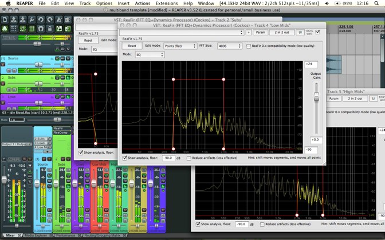Switch to the Performance tab
385x240 pixels.
65,235
